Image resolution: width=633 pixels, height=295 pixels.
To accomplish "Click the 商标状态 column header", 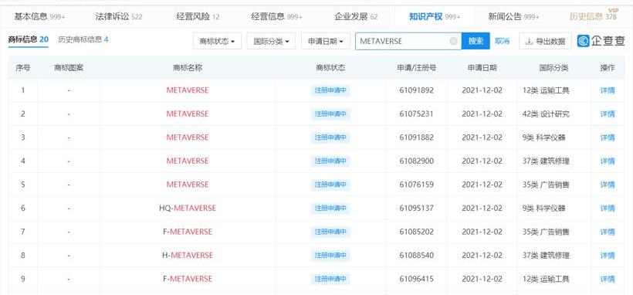I will (x=330, y=68).
